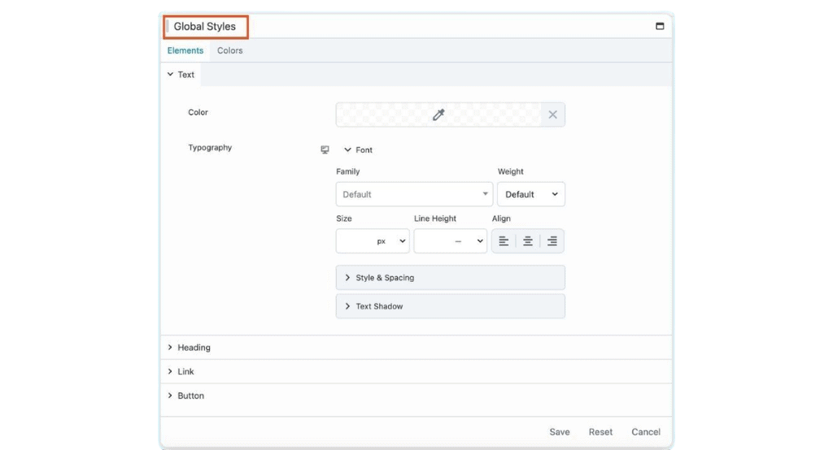The height and width of the screenshot is (450, 833).
Task: Maximize the Global Styles panel
Action: pyautogui.click(x=660, y=26)
